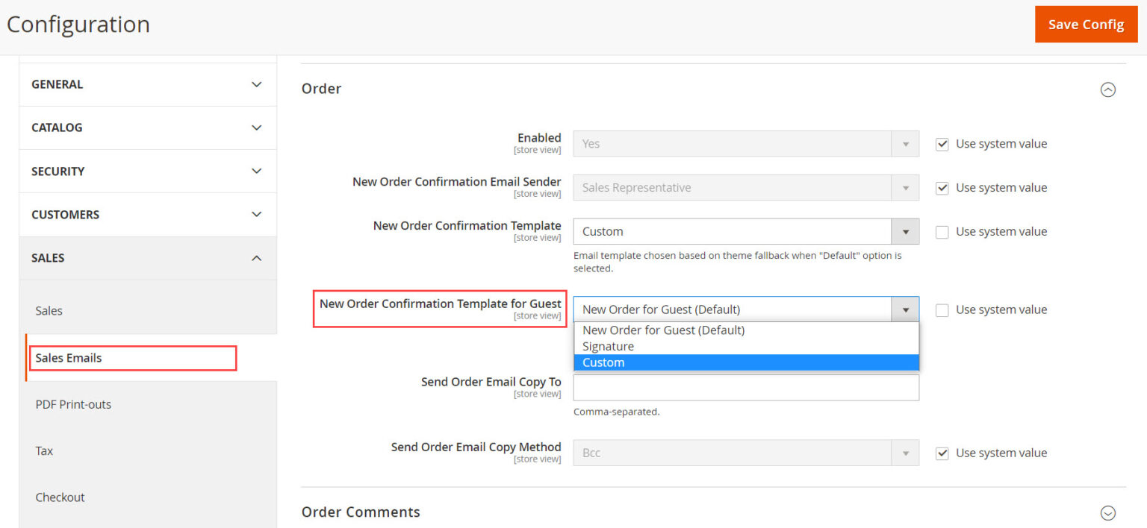Uncheck Use system value for Enabled
Screen dimensions: 1147x528
tap(942, 143)
